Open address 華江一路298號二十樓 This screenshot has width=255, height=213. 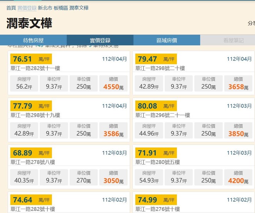pyautogui.click(x=160, y=68)
